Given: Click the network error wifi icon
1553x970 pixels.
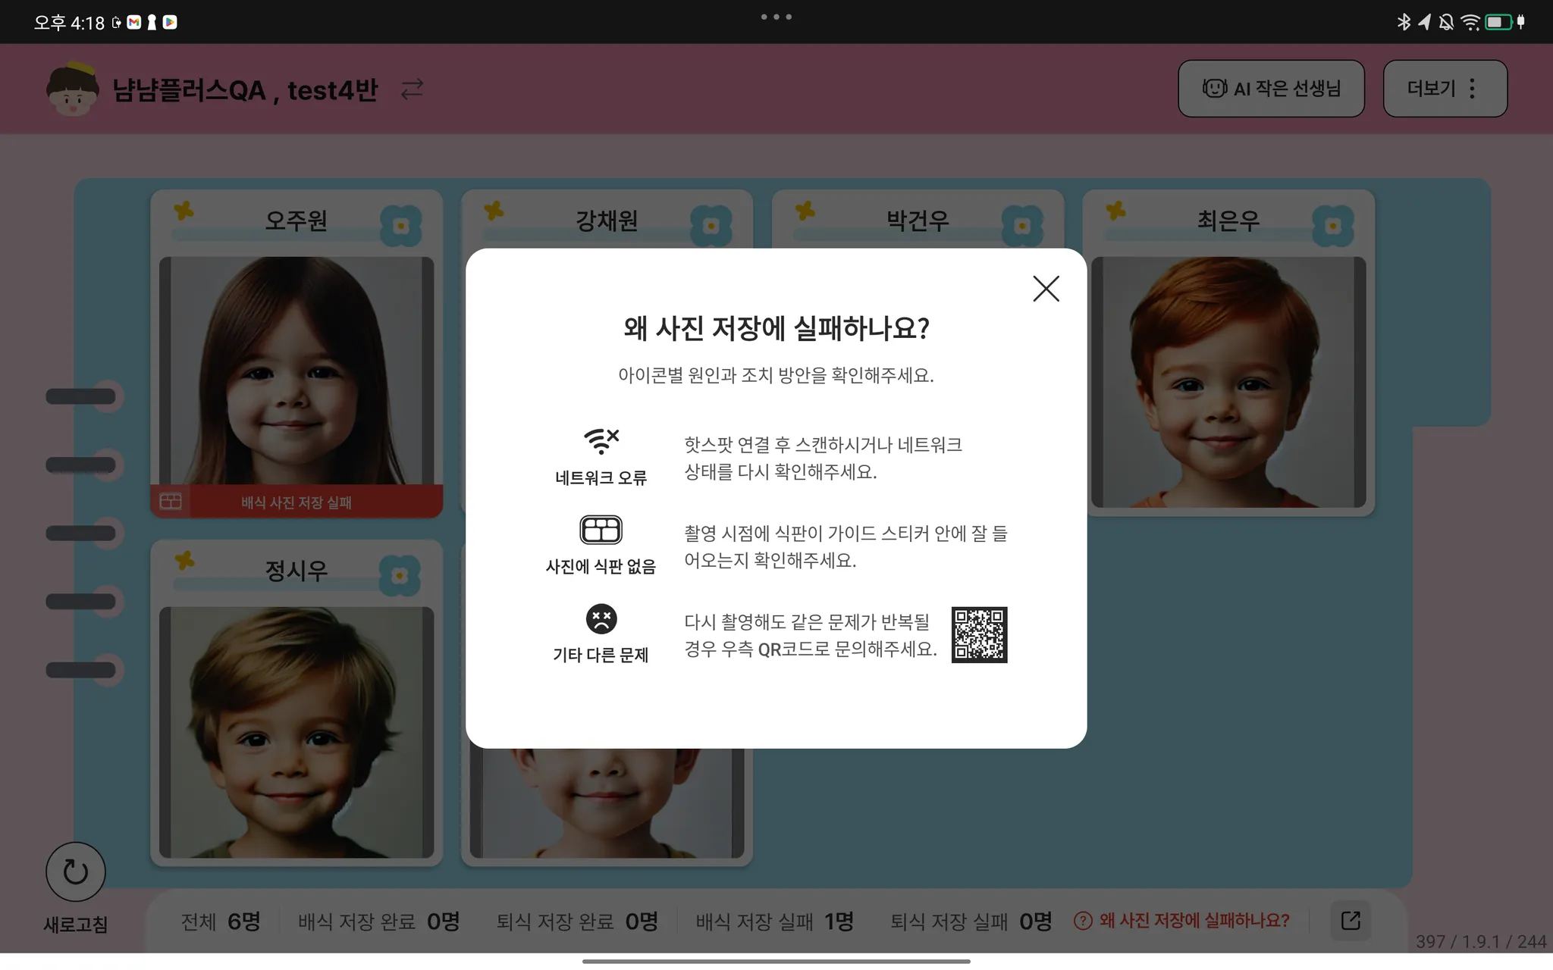Looking at the screenshot, I should [x=601, y=441].
